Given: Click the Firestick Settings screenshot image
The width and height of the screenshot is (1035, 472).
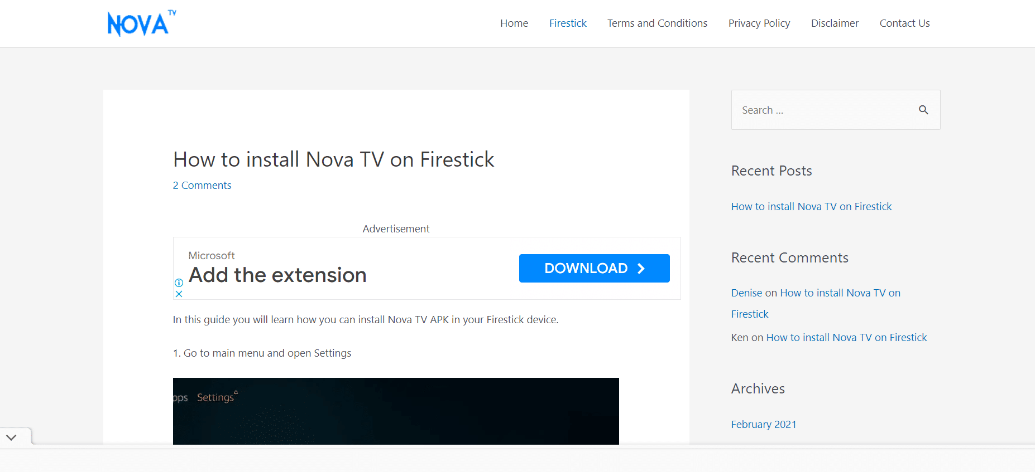Looking at the screenshot, I should point(396,411).
